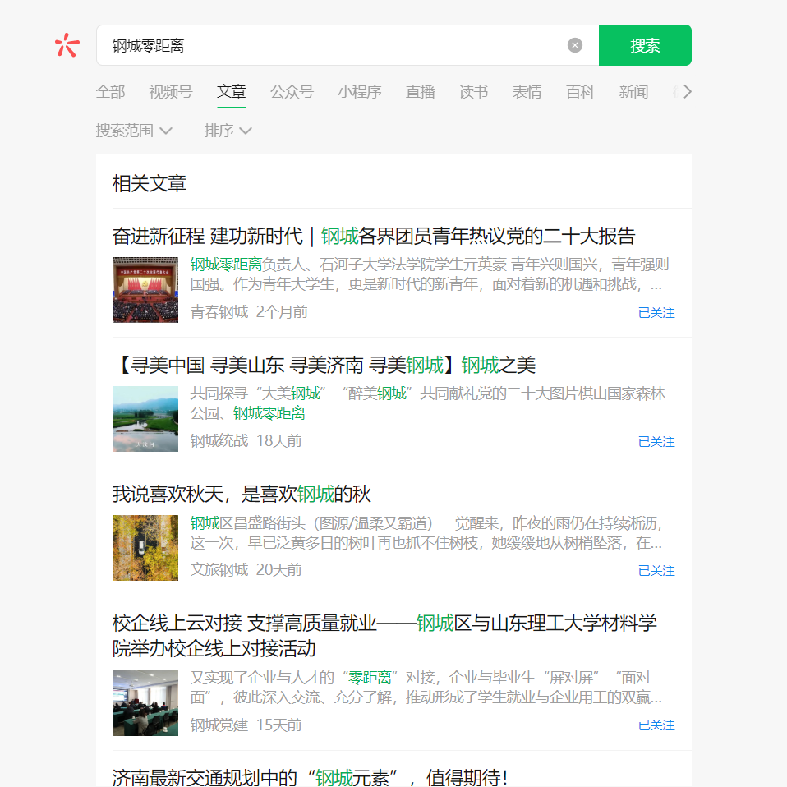Click summary text starting 共同探寻“大美钢城”

(428, 403)
